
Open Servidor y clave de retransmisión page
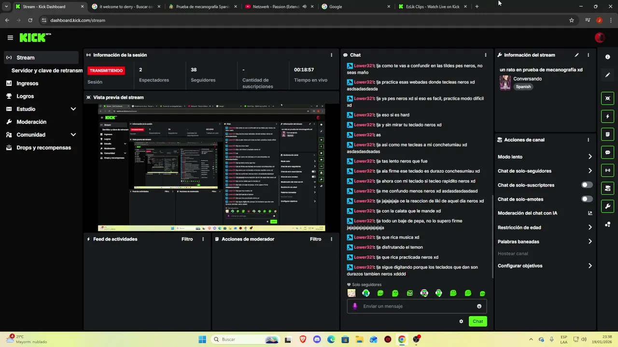47,70
